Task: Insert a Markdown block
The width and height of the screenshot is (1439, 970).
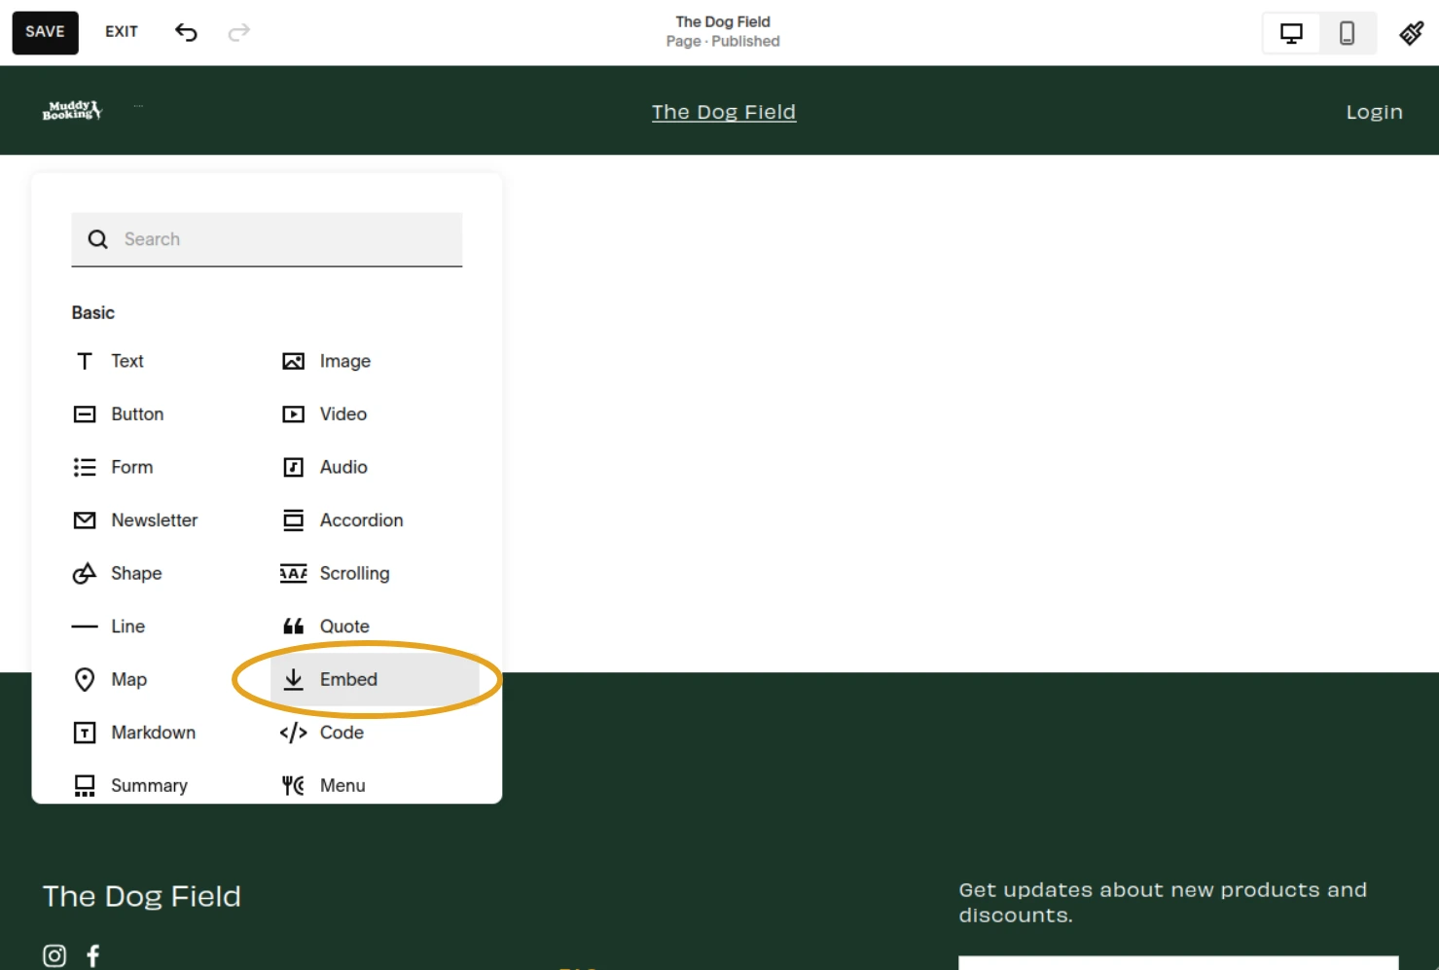Action: (153, 733)
